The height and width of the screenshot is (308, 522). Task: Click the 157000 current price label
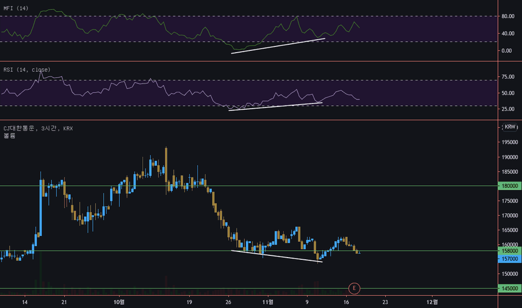pyautogui.click(x=510, y=259)
